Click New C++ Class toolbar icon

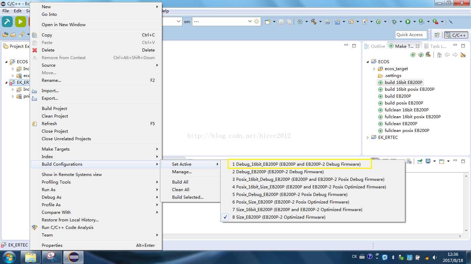[379, 22]
